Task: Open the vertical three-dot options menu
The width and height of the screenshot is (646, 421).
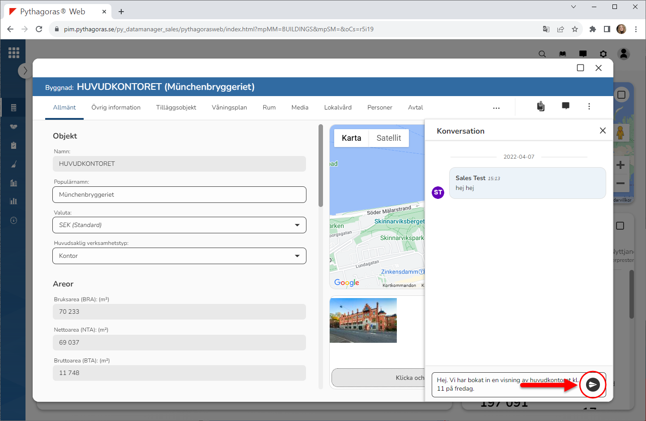Action: coord(589,106)
